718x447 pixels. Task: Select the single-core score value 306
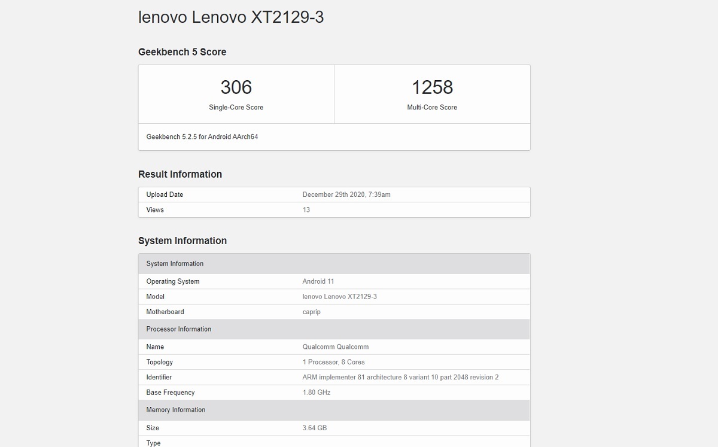click(x=236, y=87)
